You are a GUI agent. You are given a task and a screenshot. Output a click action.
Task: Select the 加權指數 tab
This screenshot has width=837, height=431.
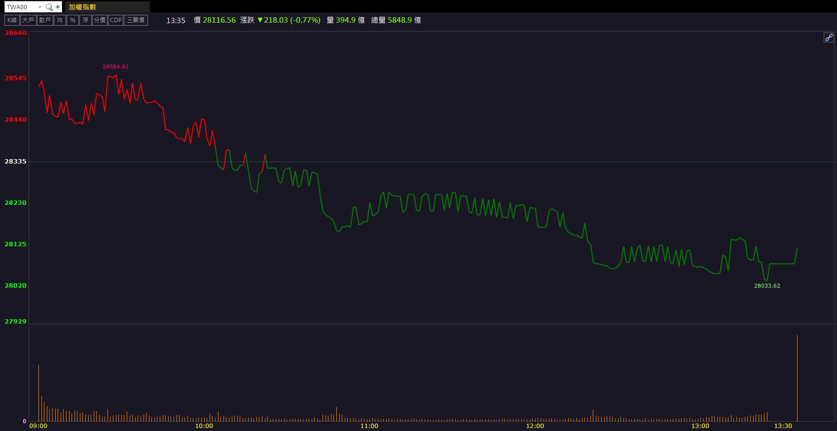82,7
